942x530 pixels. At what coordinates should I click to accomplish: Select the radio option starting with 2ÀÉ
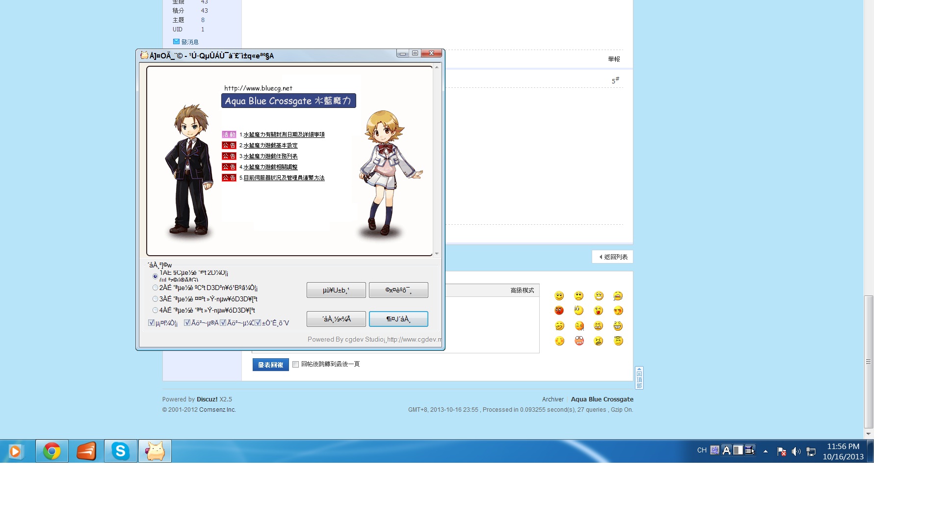(x=155, y=288)
